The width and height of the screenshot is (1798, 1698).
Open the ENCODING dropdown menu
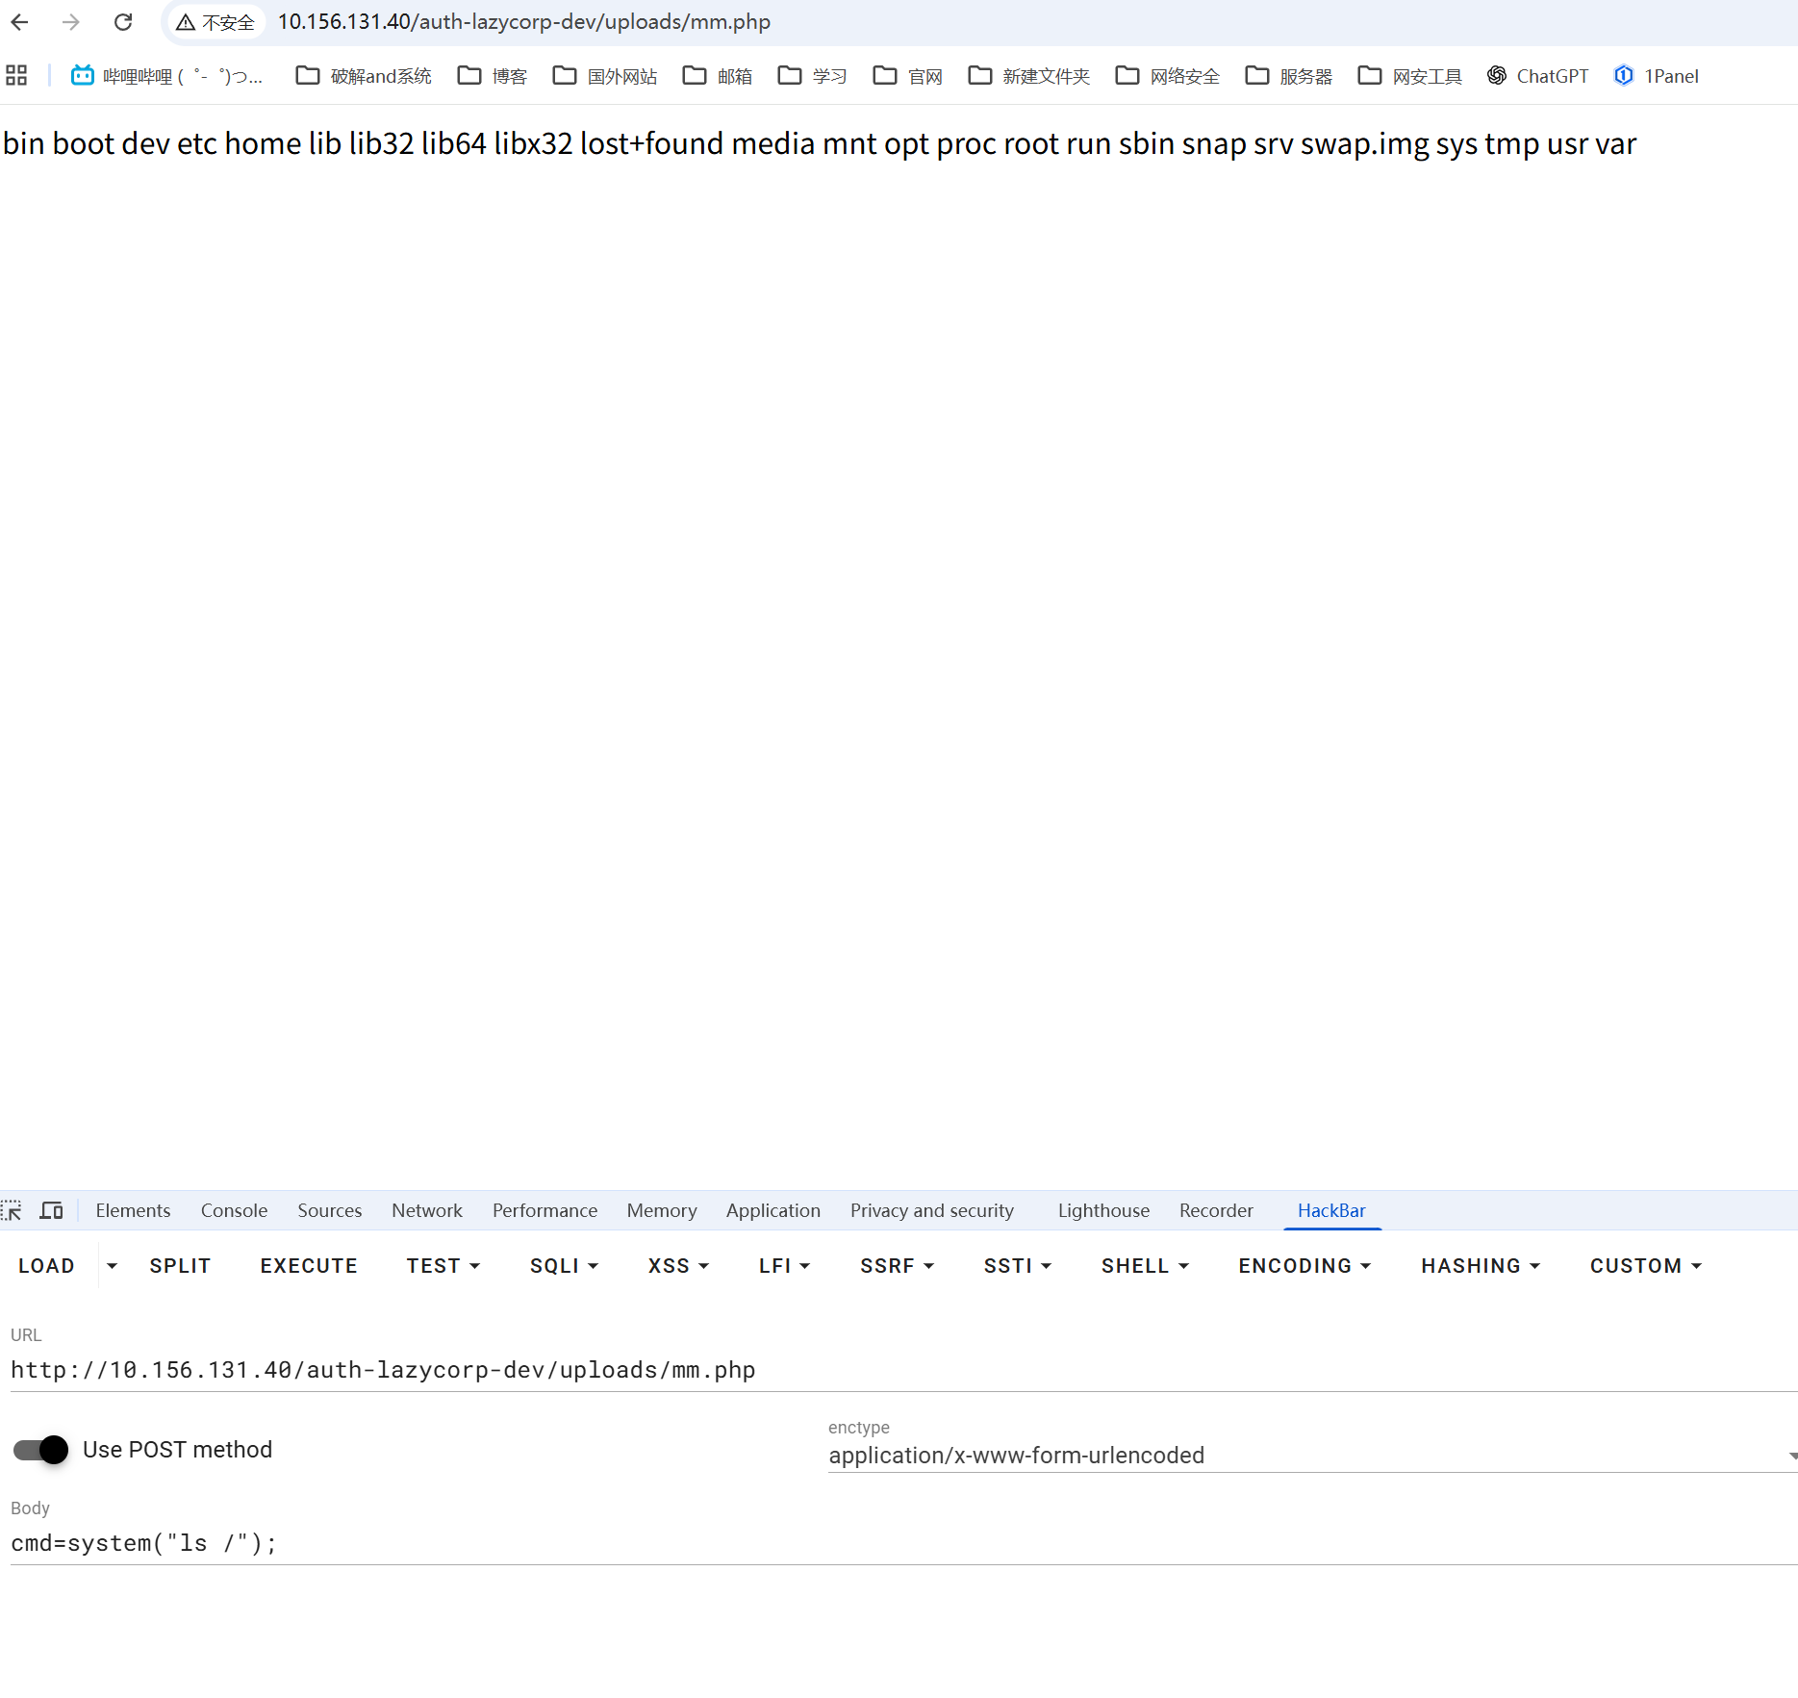[1304, 1266]
